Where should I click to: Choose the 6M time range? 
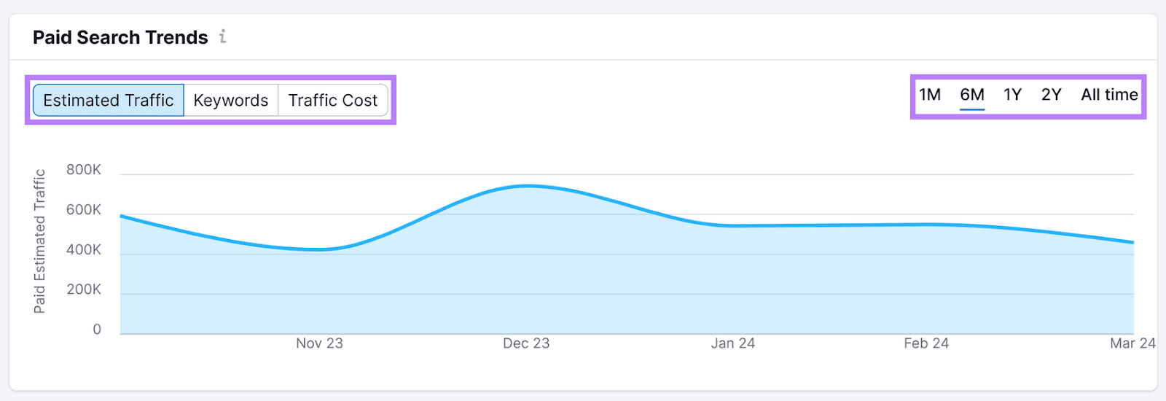tap(972, 95)
